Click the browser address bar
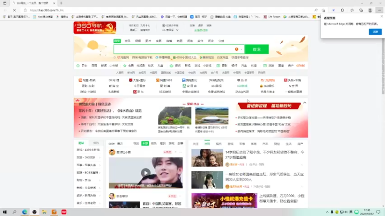Image resolution: width=385 pixels, height=216 pixels. 169,10
